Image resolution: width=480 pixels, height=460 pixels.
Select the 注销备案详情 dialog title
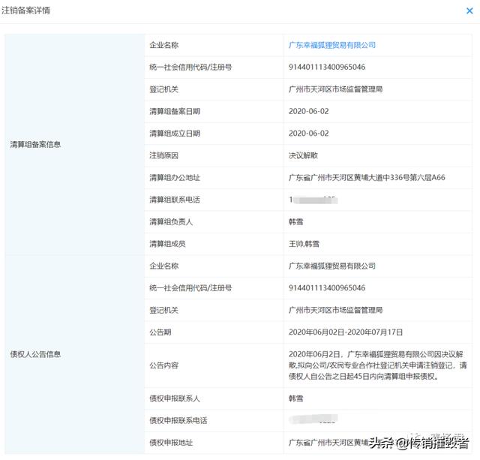(x=25, y=11)
